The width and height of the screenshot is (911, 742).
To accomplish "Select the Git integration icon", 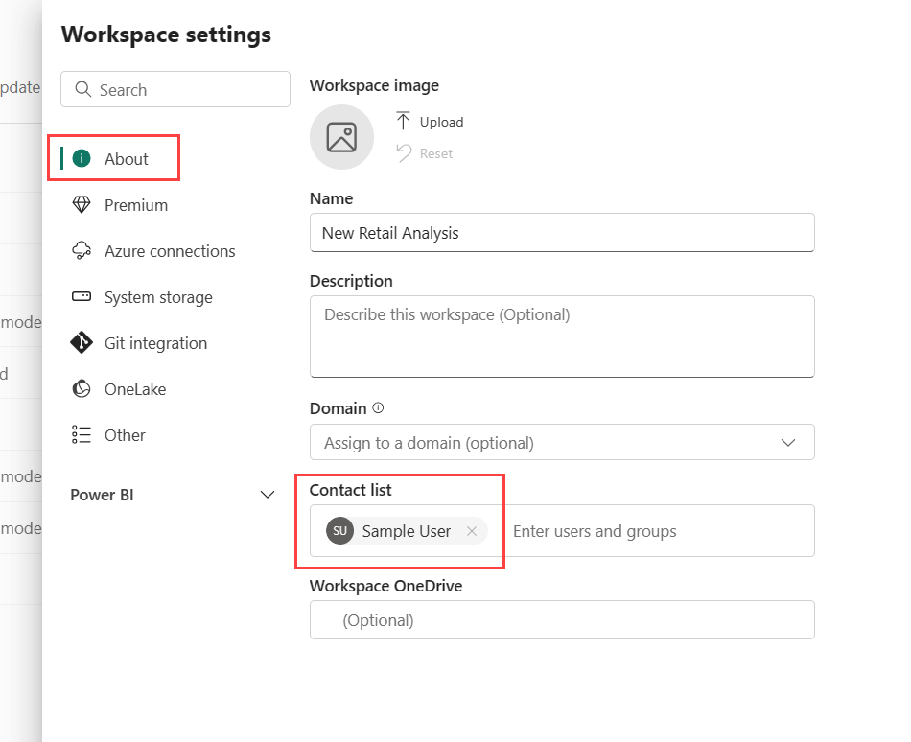I will 82,342.
